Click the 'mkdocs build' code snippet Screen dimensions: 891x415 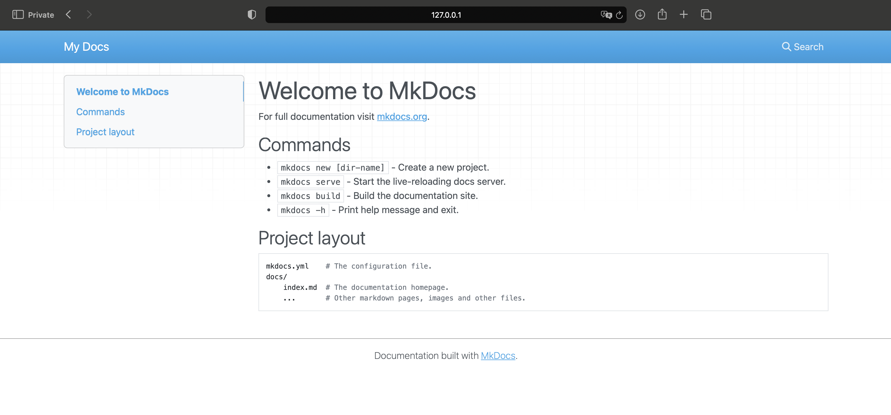(x=311, y=196)
